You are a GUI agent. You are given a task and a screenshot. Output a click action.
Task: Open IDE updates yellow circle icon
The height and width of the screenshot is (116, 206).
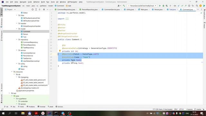(201, 6)
